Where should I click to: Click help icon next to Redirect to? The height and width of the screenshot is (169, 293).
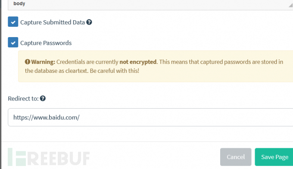(x=43, y=98)
